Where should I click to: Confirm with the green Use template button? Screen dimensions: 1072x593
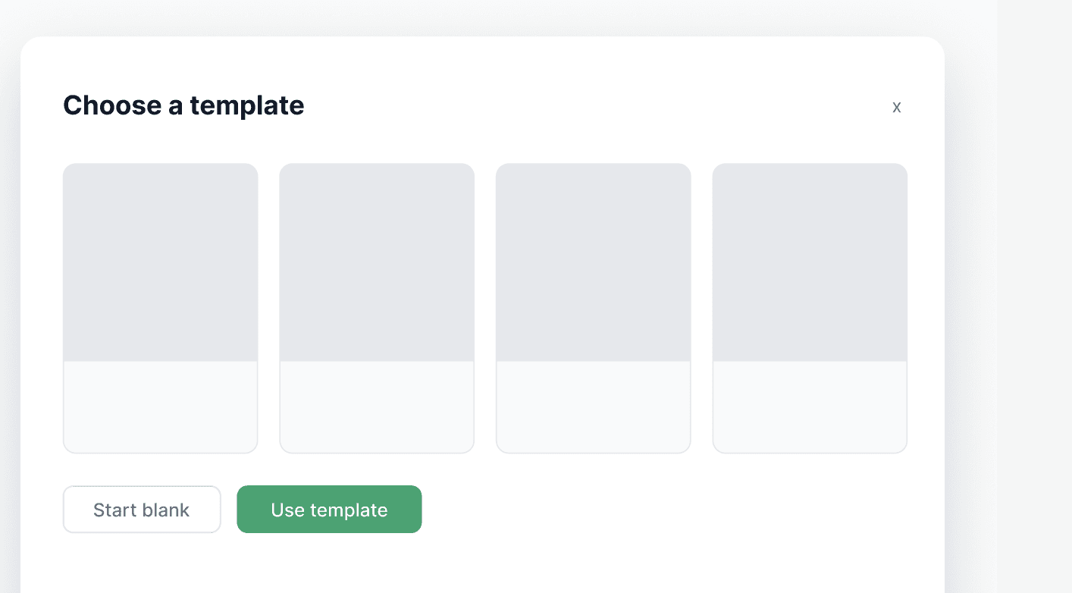click(x=329, y=510)
